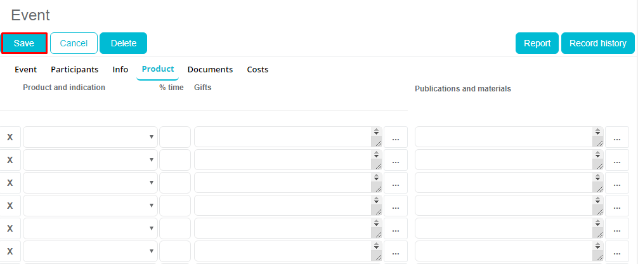Open the second row product dropdown
638x264 pixels.
[x=90, y=160]
